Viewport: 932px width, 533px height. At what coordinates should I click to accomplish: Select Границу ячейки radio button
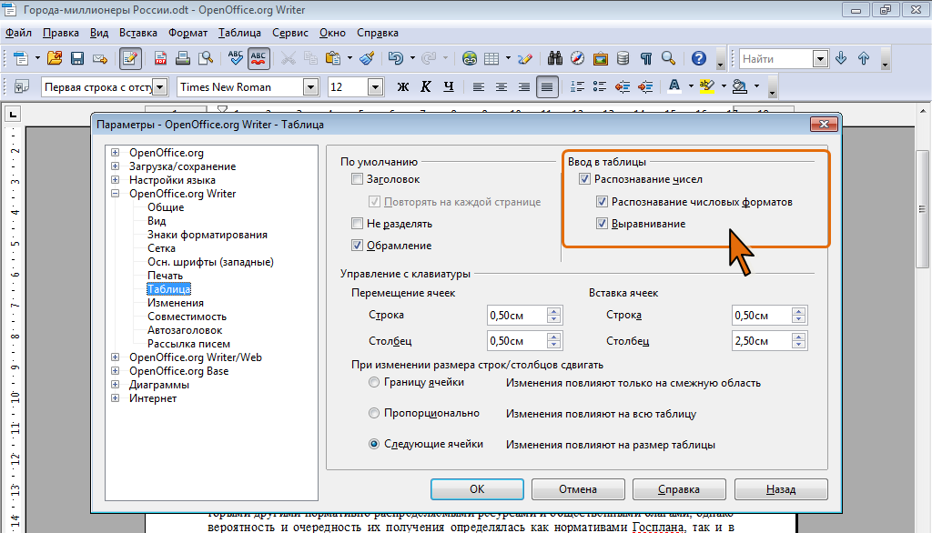coord(374,382)
